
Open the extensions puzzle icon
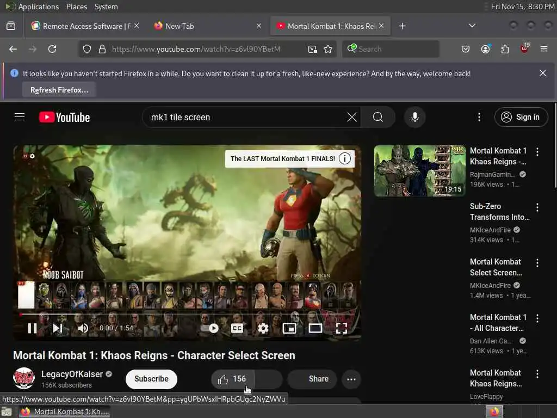click(505, 49)
